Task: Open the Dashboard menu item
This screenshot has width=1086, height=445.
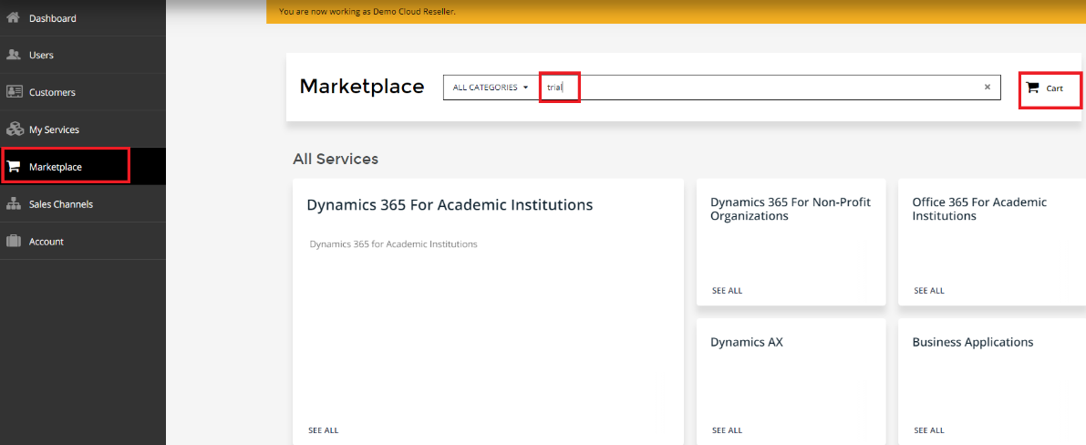Action: (83, 18)
